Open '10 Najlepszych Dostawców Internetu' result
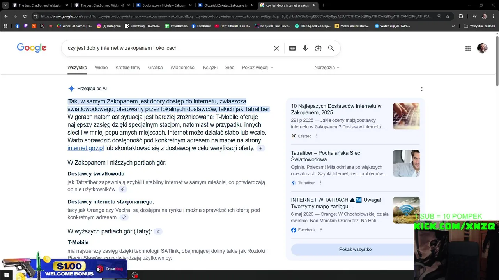The width and height of the screenshot is (499, 280). [x=336, y=109]
